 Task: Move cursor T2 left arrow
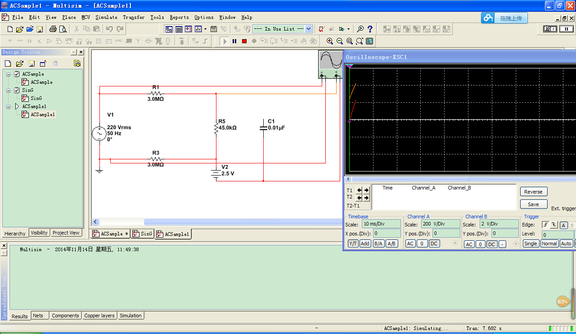359,198
